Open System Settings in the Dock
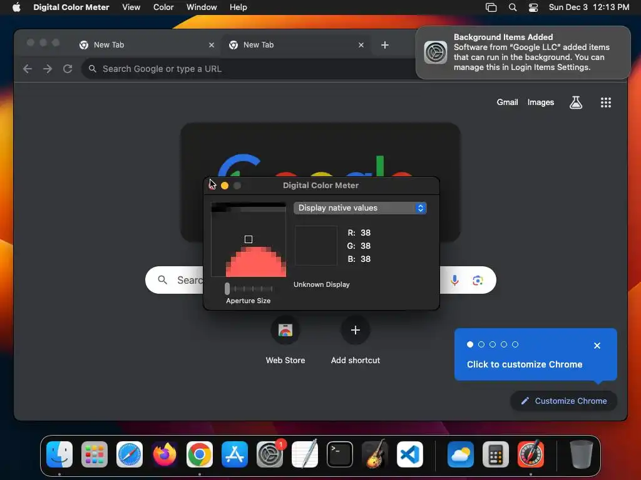 270,454
